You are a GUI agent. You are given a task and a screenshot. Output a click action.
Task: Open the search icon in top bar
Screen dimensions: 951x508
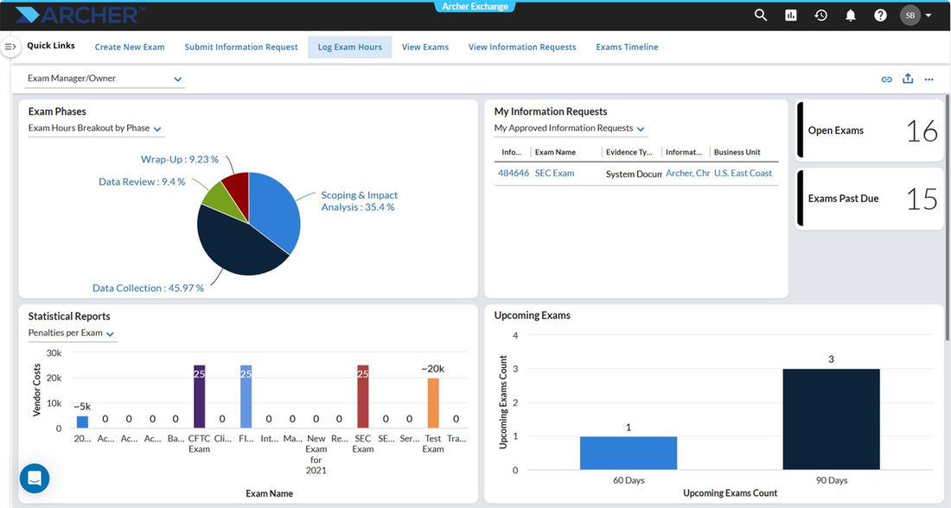[761, 16]
